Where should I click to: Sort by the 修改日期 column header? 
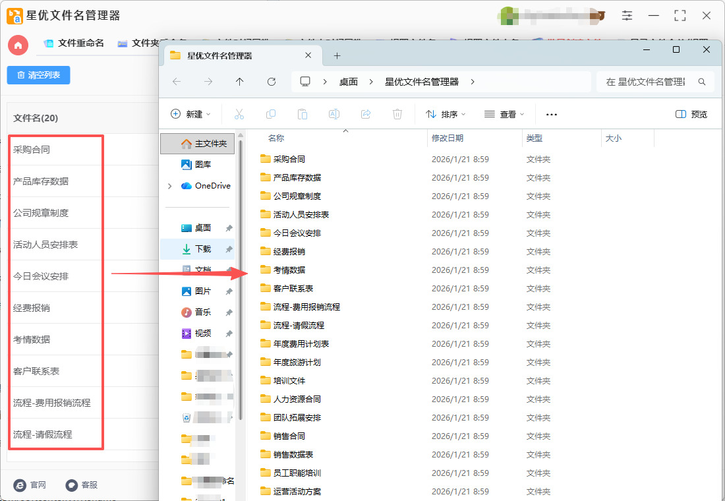[448, 138]
